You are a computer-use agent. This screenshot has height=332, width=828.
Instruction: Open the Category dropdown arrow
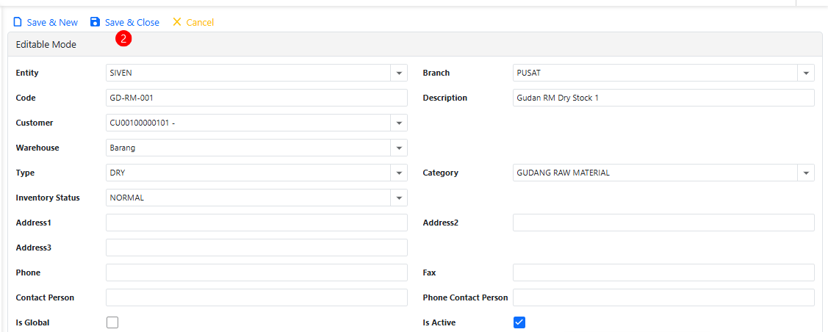point(806,173)
